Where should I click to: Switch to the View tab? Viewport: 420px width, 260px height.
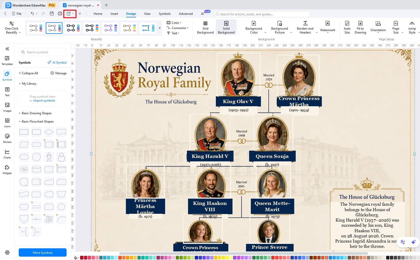[x=147, y=14]
